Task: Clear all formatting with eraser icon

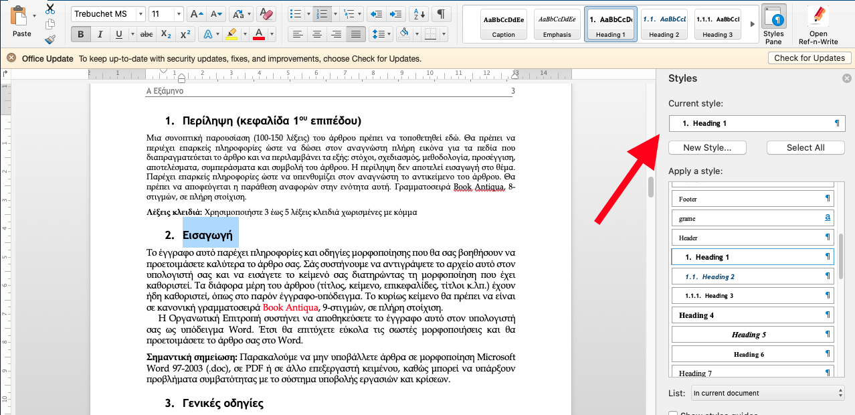Action: pyautogui.click(x=266, y=14)
